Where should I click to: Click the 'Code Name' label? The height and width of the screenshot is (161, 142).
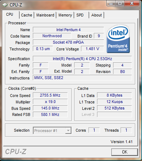[20, 36]
